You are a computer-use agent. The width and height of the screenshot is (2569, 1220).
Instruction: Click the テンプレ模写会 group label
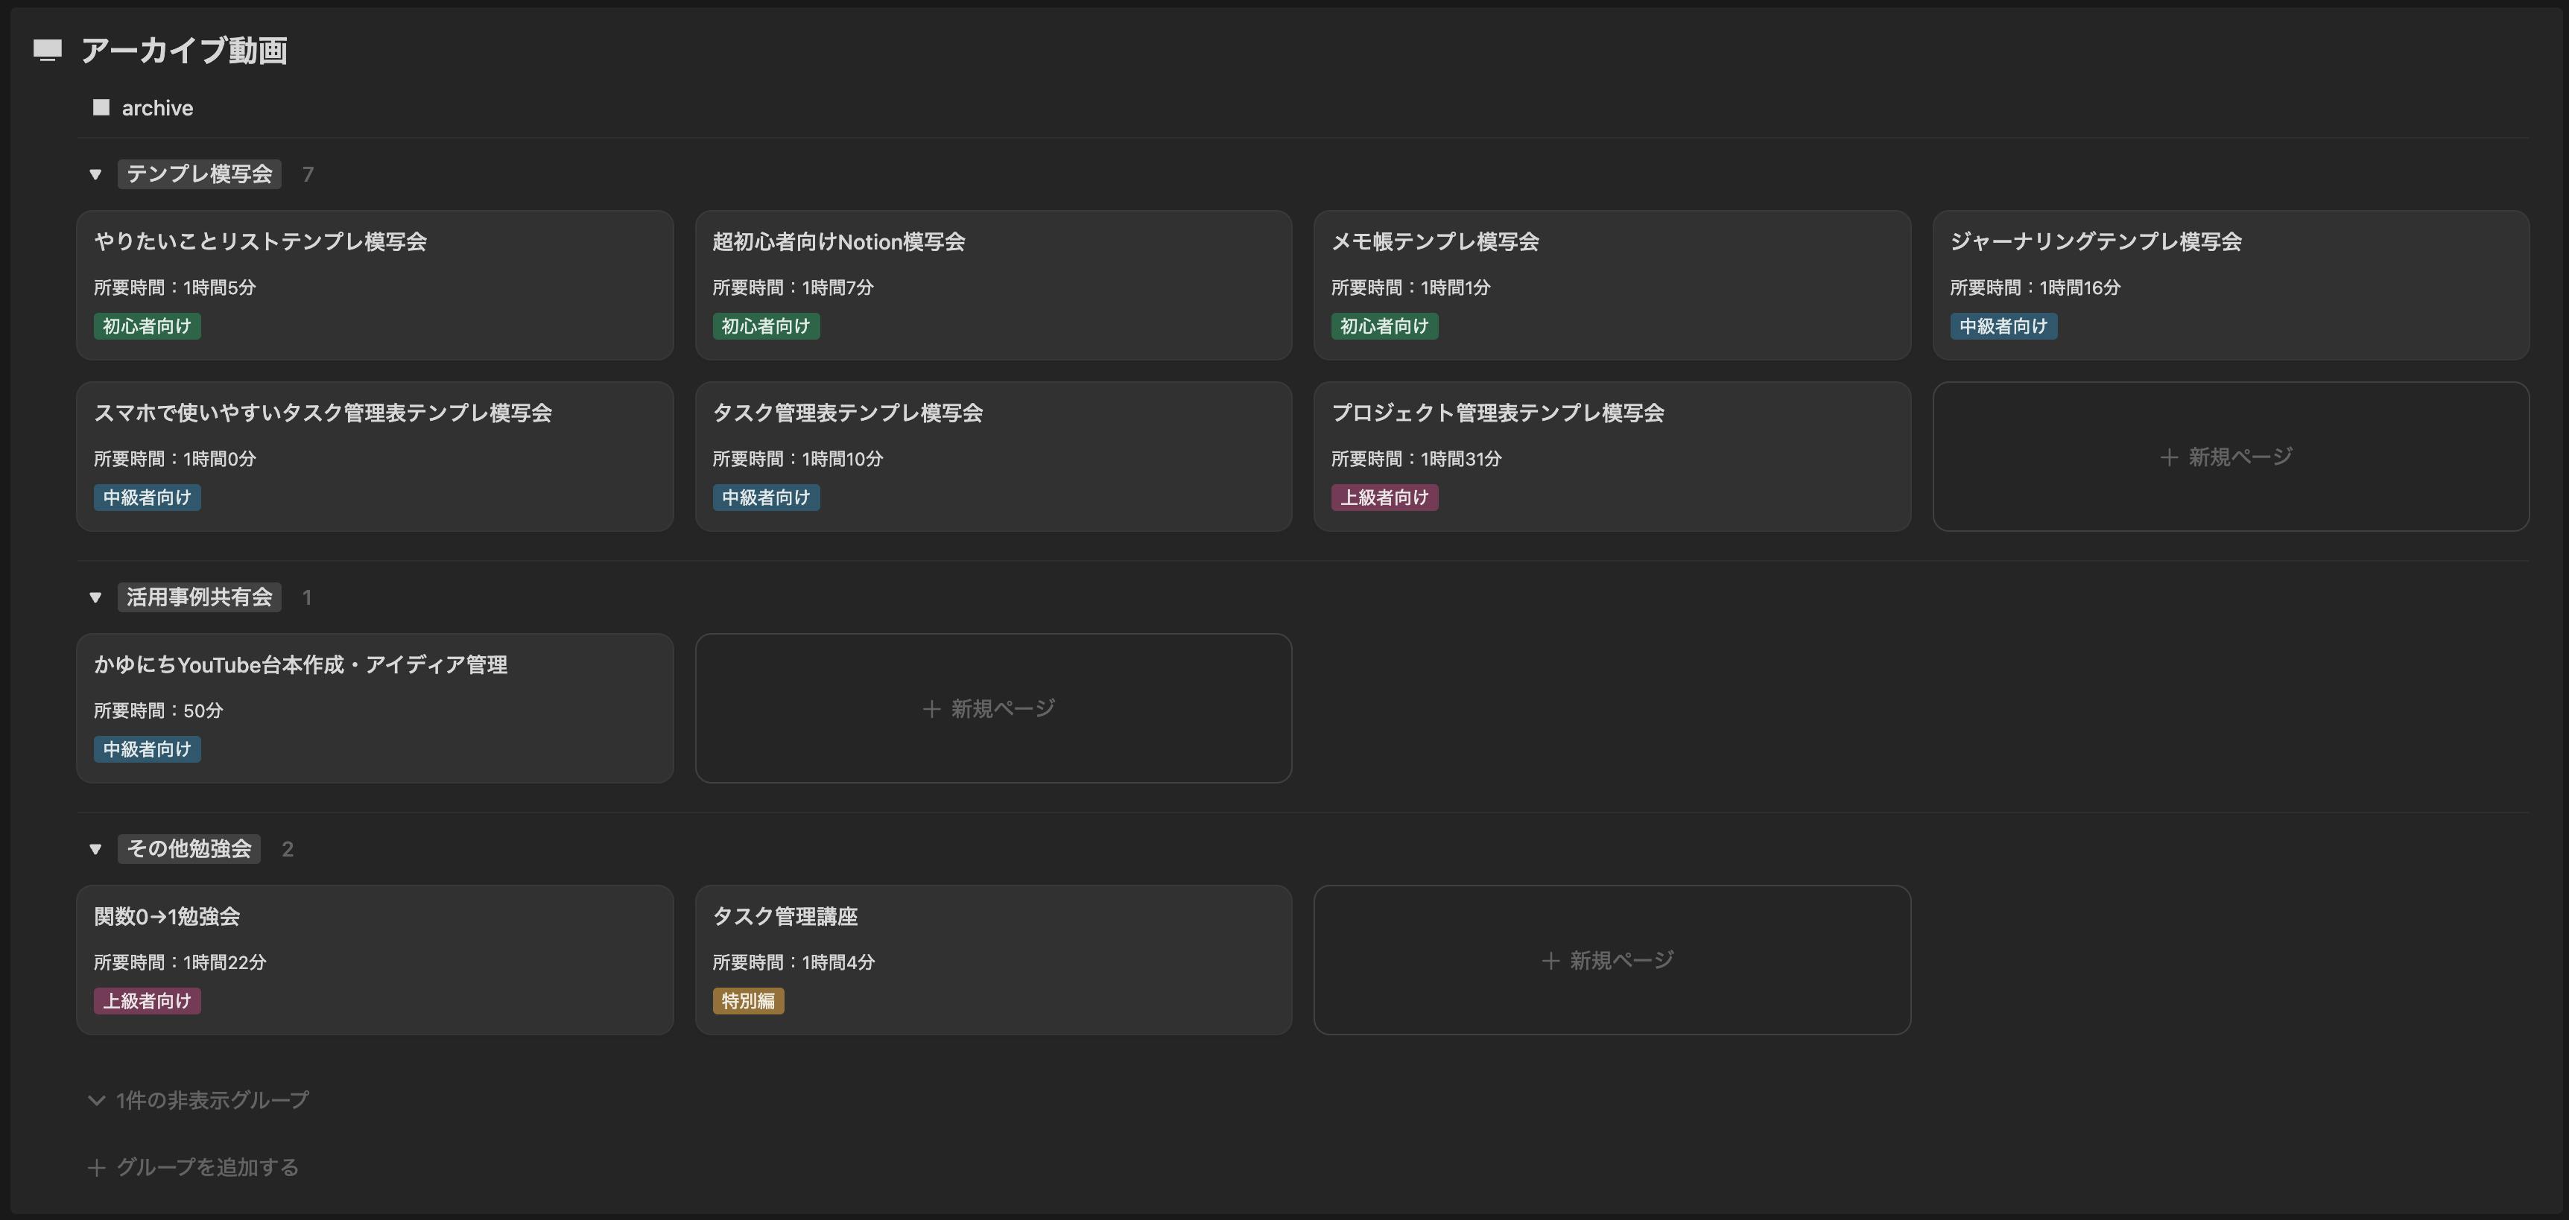[200, 174]
